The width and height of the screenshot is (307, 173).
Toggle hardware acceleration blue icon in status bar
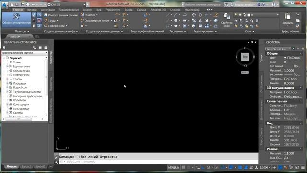(280, 167)
